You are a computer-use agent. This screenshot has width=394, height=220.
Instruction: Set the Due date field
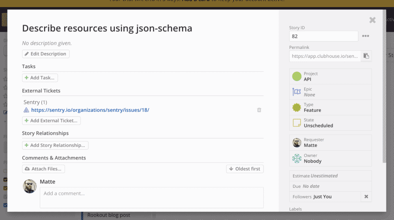(330, 186)
